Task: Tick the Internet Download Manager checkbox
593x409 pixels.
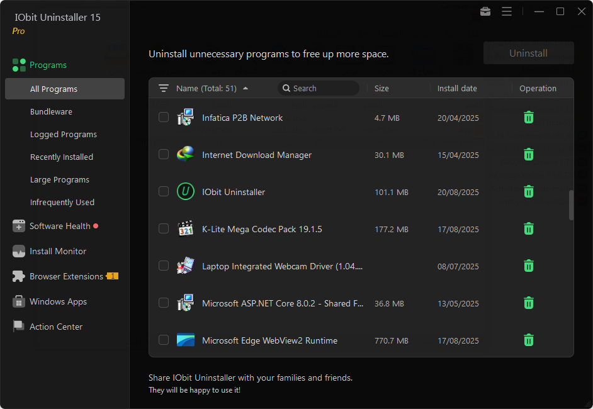Action: coord(164,154)
